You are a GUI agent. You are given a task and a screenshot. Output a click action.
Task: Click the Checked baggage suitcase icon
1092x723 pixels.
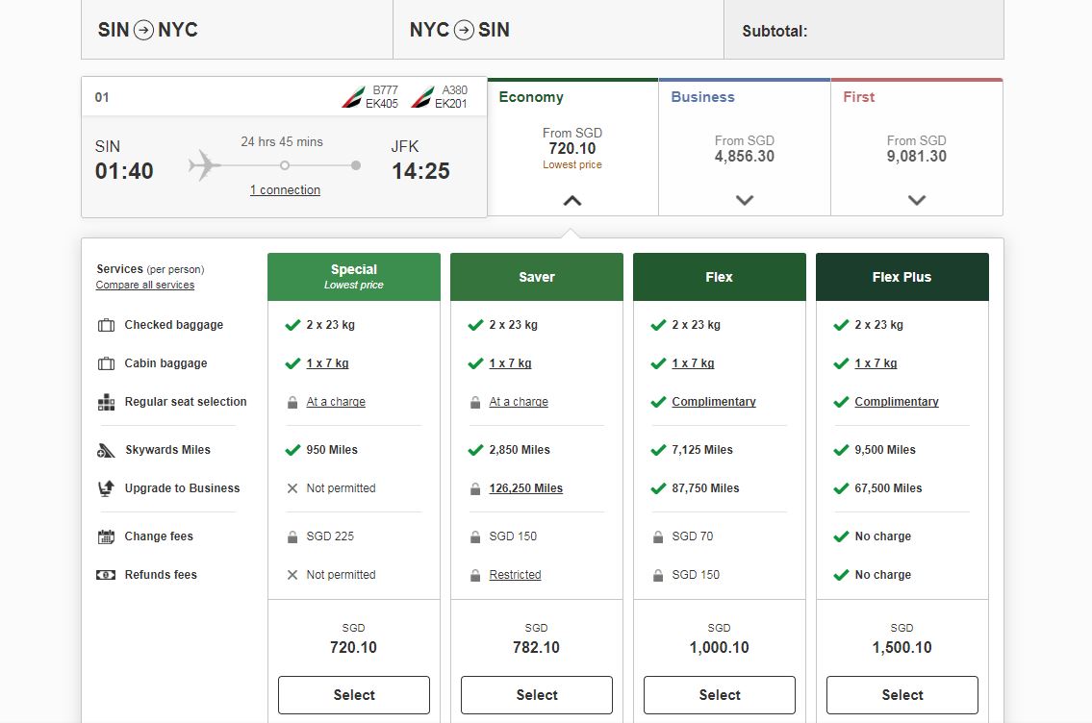point(106,325)
